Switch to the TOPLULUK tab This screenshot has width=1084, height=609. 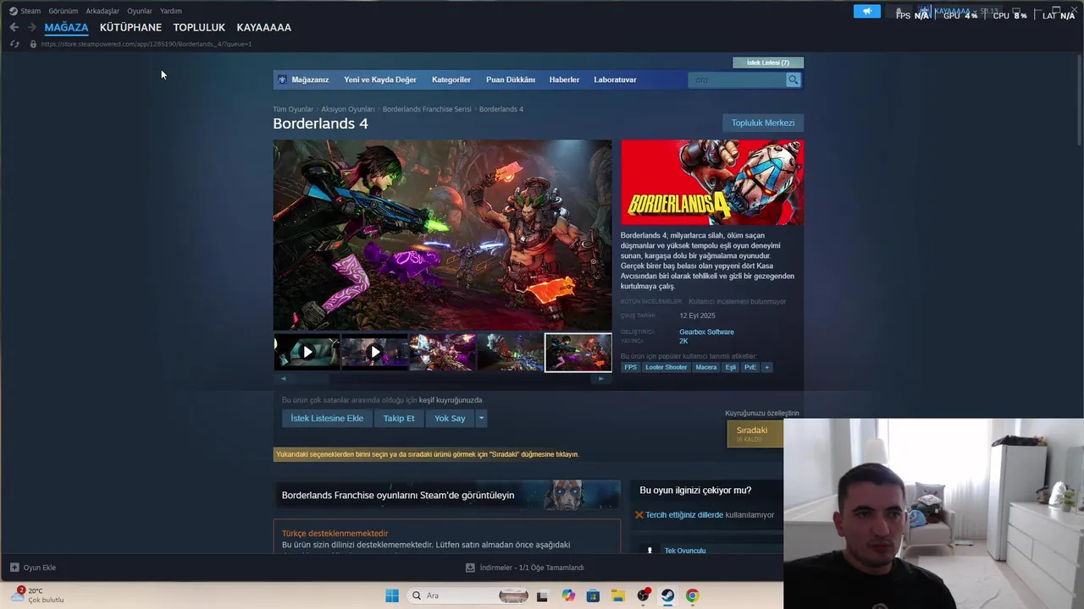point(199,27)
